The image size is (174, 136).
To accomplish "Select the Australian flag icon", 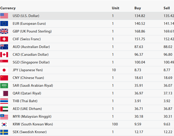I will coord(4,47).
